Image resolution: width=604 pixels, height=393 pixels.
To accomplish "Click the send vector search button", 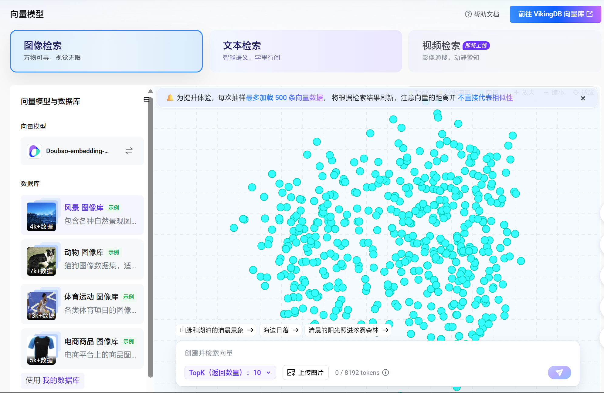I will point(559,372).
